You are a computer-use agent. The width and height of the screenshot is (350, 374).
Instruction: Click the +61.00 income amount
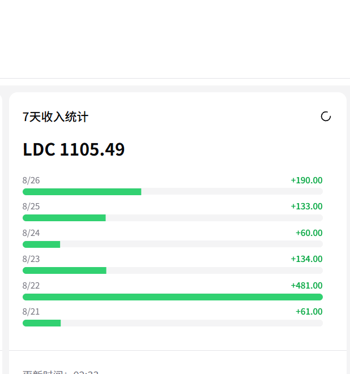[x=309, y=312]
